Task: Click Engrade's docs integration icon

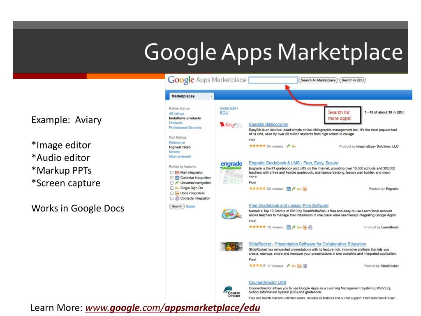Action: click(305, 189)
